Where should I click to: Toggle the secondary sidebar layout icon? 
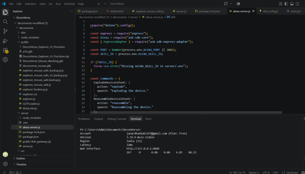(297, 4)
